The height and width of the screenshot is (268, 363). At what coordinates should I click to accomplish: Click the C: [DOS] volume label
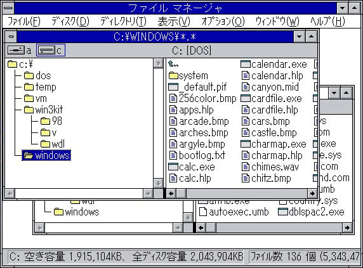pyautogui.click(x=192, y=50)
